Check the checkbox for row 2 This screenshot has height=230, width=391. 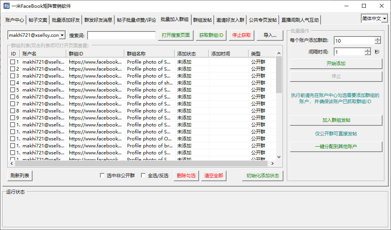click(x=12, y=69)
